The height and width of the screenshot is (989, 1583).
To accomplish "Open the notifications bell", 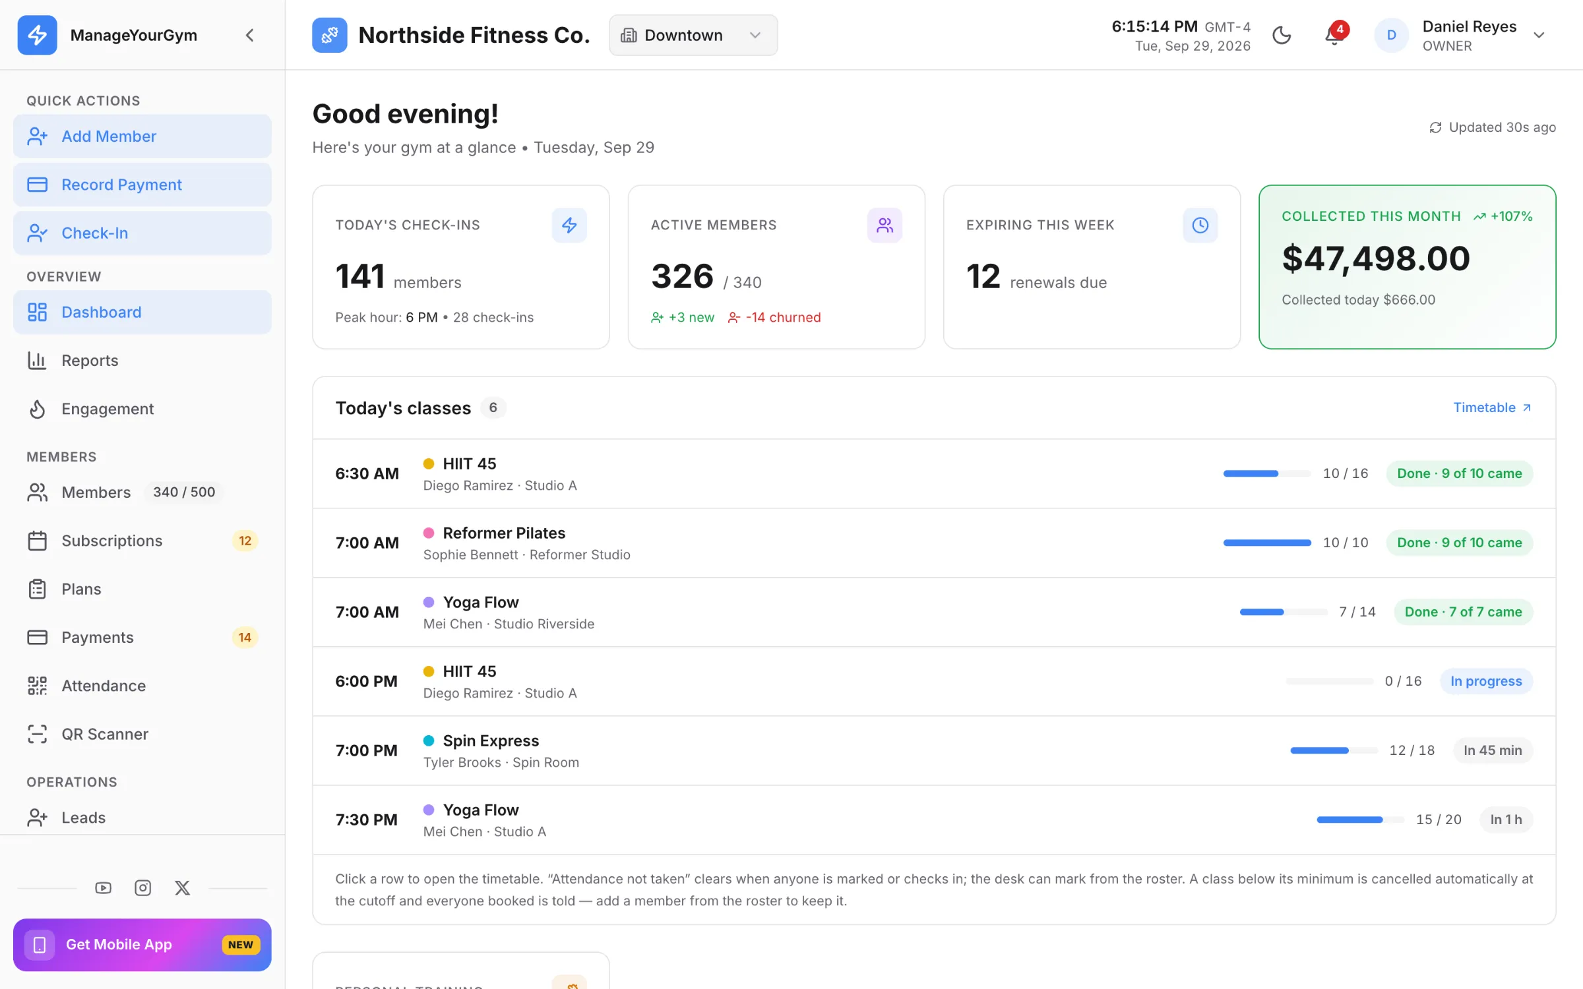I will [x=1335, y=35].
